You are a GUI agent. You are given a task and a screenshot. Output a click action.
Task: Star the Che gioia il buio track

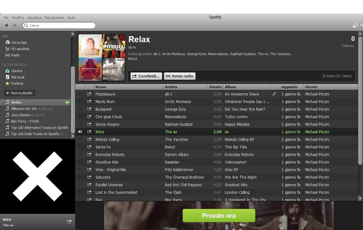(x=80, y=117)
